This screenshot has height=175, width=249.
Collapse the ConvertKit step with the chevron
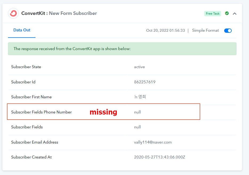click(235, 14)
